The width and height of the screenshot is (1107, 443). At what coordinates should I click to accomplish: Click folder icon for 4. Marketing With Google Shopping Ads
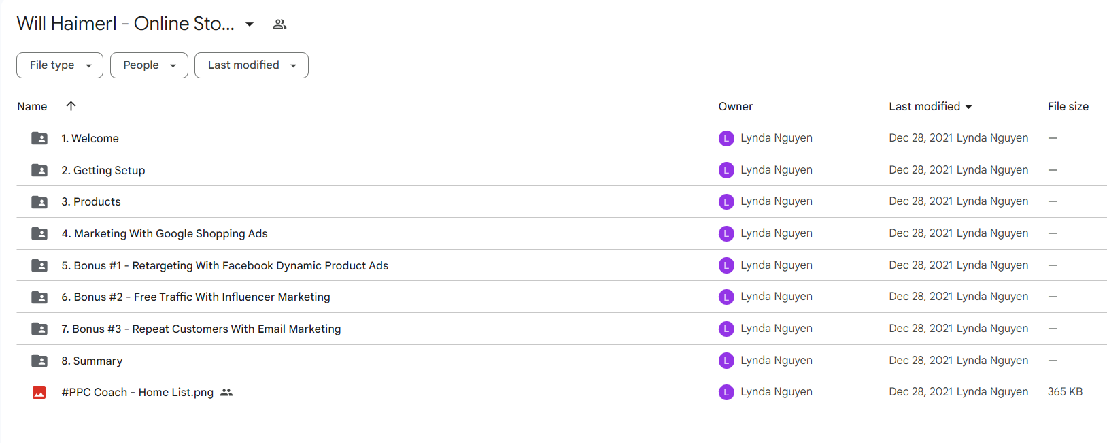(39, 233)
